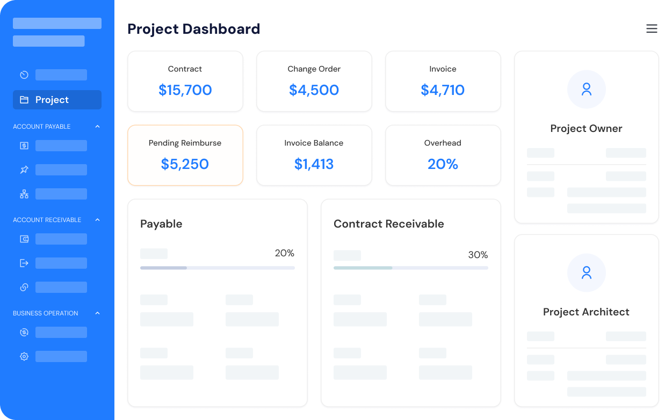Collapse the Account Payable section

[x=97, y=126]
